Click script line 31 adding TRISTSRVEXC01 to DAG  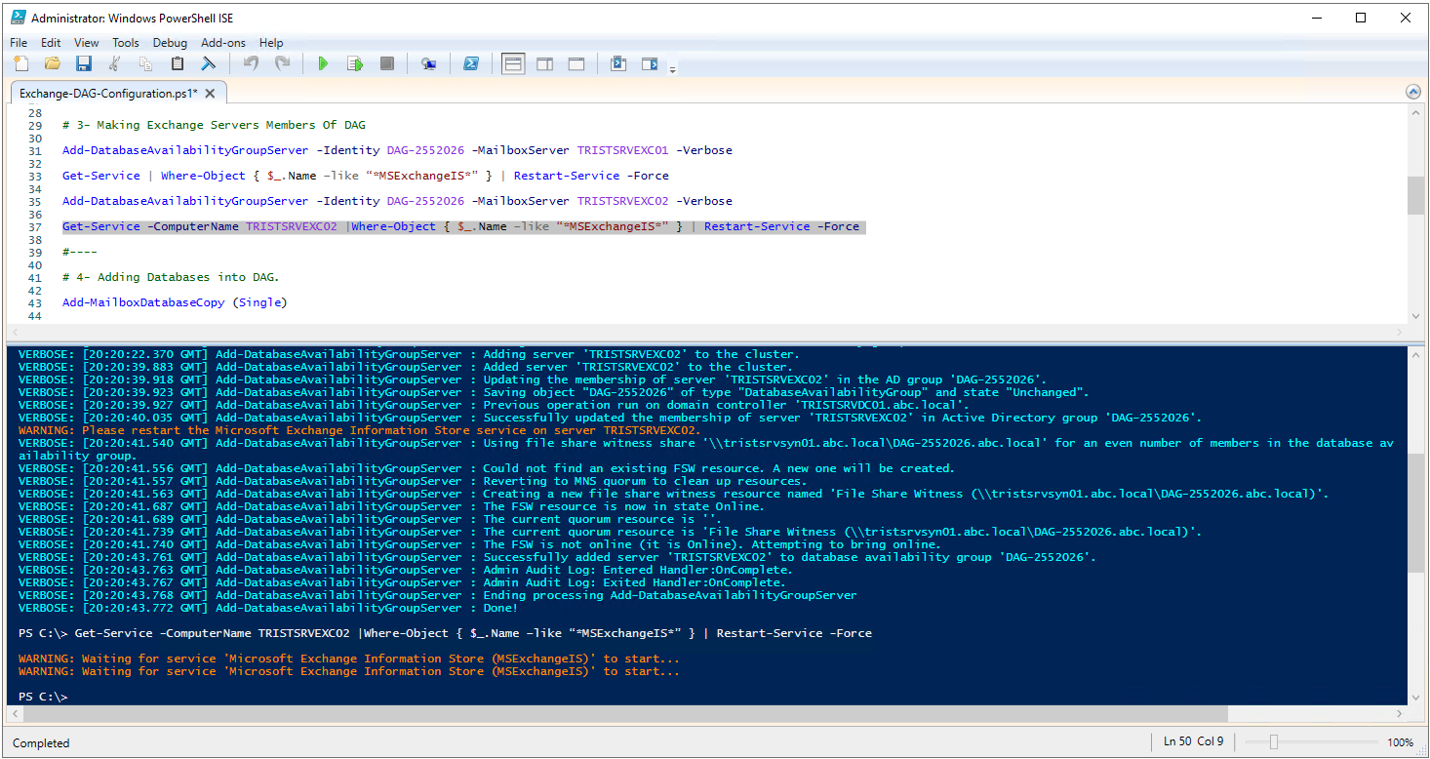[397, 150]
